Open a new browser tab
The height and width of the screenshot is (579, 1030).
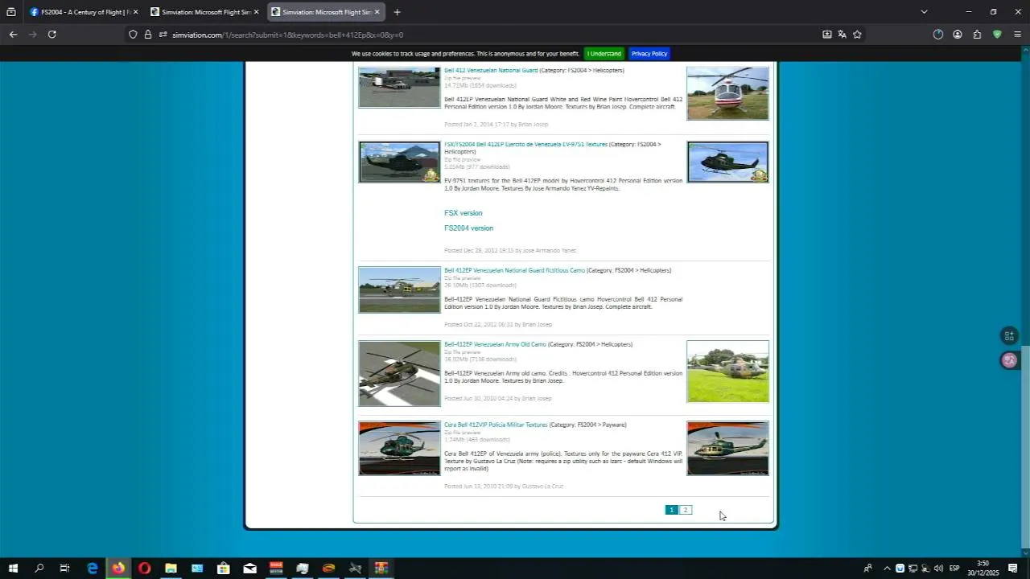(x=397, y=12)
